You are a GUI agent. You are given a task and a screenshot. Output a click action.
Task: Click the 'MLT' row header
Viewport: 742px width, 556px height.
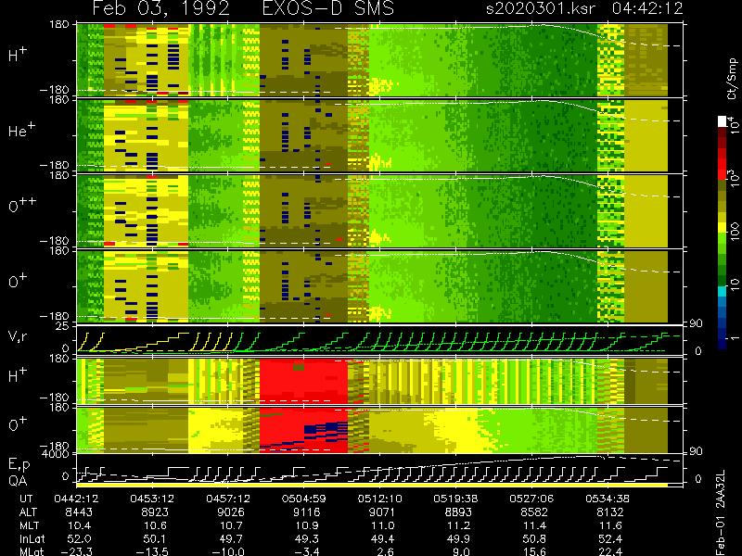30,525
